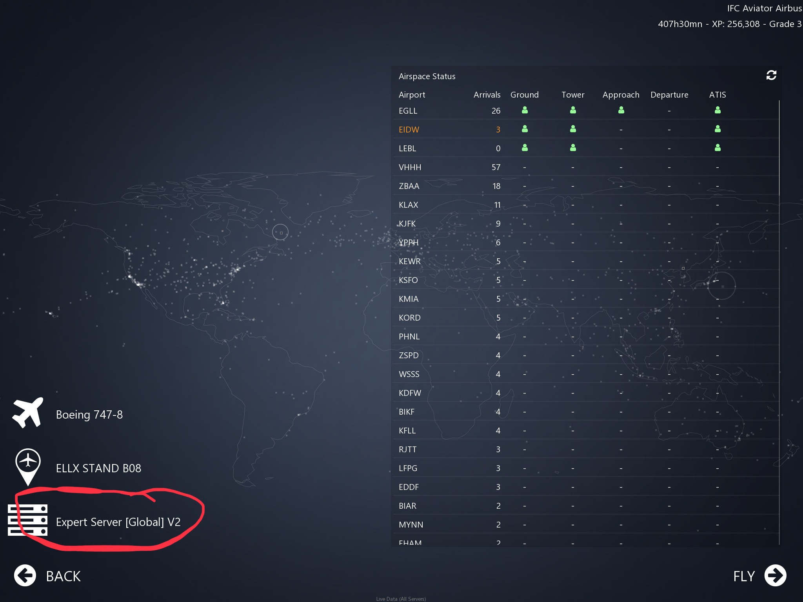This screenshot has height=602, width=803.
Task: Open ELLX STAND B08 location selection
Action: [x=98, y=468]
